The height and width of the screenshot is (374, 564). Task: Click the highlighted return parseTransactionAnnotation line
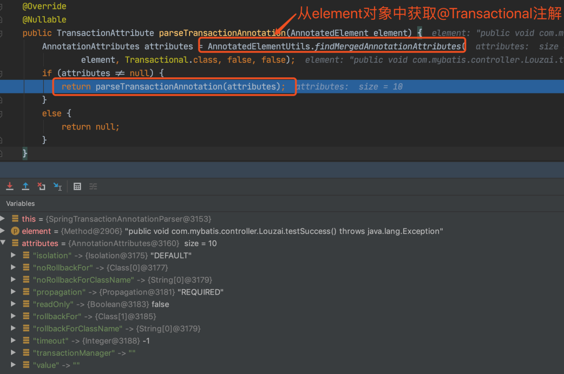coord(173,87)
